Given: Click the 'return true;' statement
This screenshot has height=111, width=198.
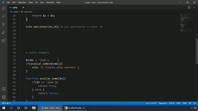Looking at the screenshot, I should [47, 86].
